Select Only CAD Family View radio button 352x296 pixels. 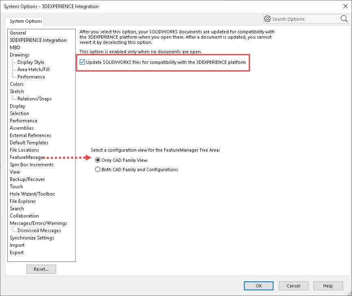(x=98, y=160)
